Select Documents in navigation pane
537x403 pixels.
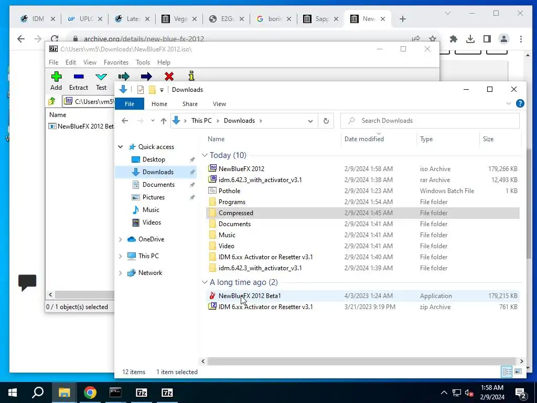[x=158, y=184]
